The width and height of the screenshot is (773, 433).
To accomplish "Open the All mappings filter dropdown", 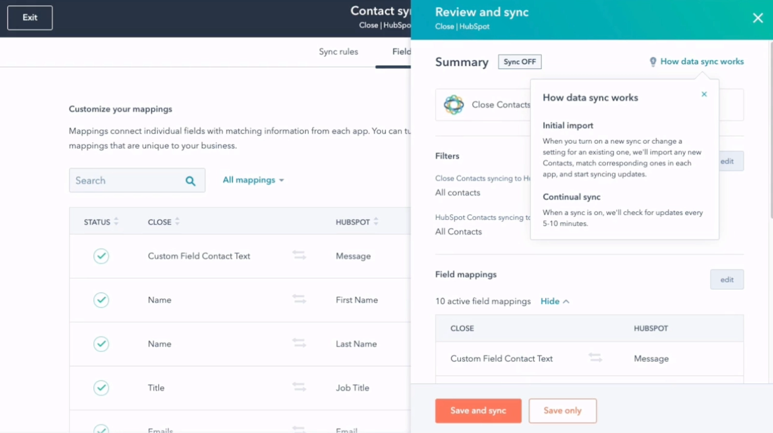I will tap(253, 180).
